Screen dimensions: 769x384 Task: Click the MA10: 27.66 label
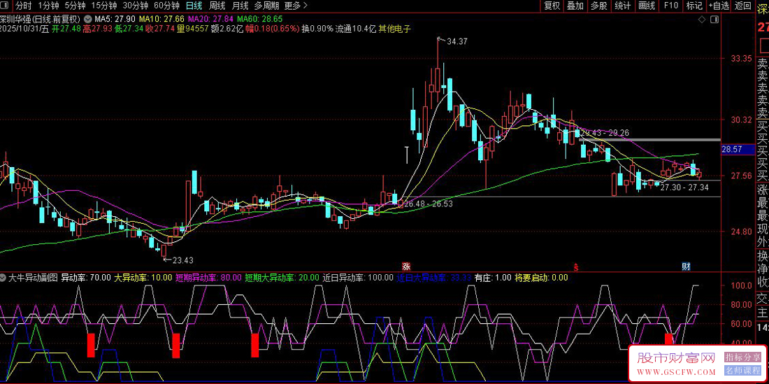161,19
